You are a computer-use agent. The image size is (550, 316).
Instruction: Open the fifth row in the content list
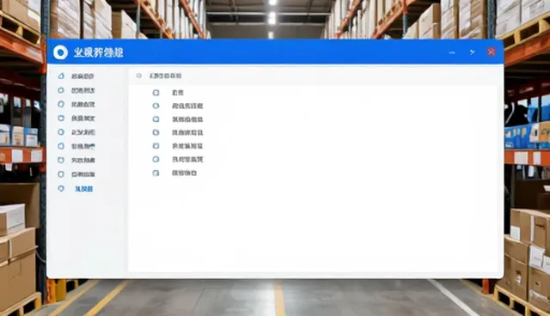(x=178, y=146)
